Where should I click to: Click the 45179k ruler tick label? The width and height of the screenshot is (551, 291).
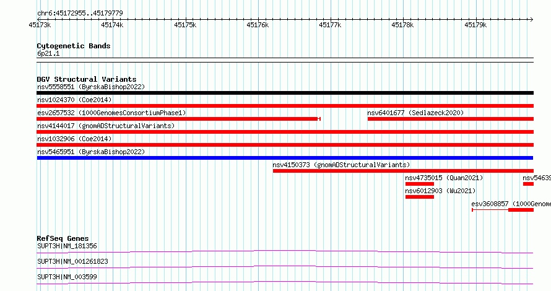coord(475,25)
